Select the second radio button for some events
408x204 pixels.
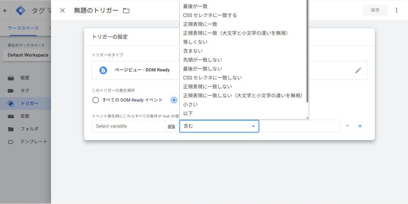point(174,100)
